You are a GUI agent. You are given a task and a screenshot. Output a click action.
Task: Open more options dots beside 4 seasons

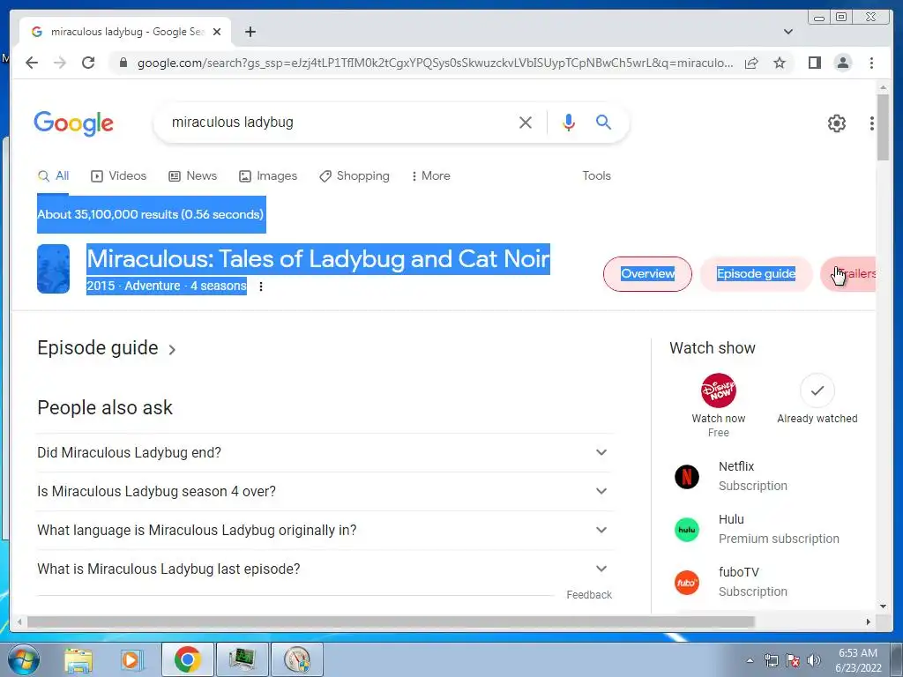pos(261,286)
